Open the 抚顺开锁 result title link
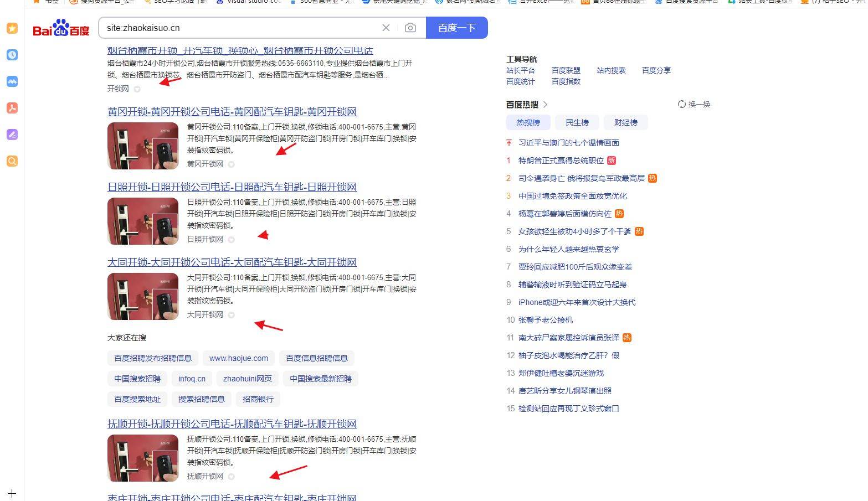Screen dimensions: 868x501 (232, 423)
